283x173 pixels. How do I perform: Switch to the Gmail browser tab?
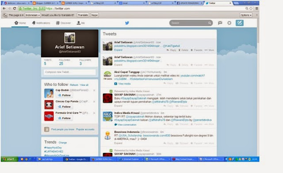point(132,3)
